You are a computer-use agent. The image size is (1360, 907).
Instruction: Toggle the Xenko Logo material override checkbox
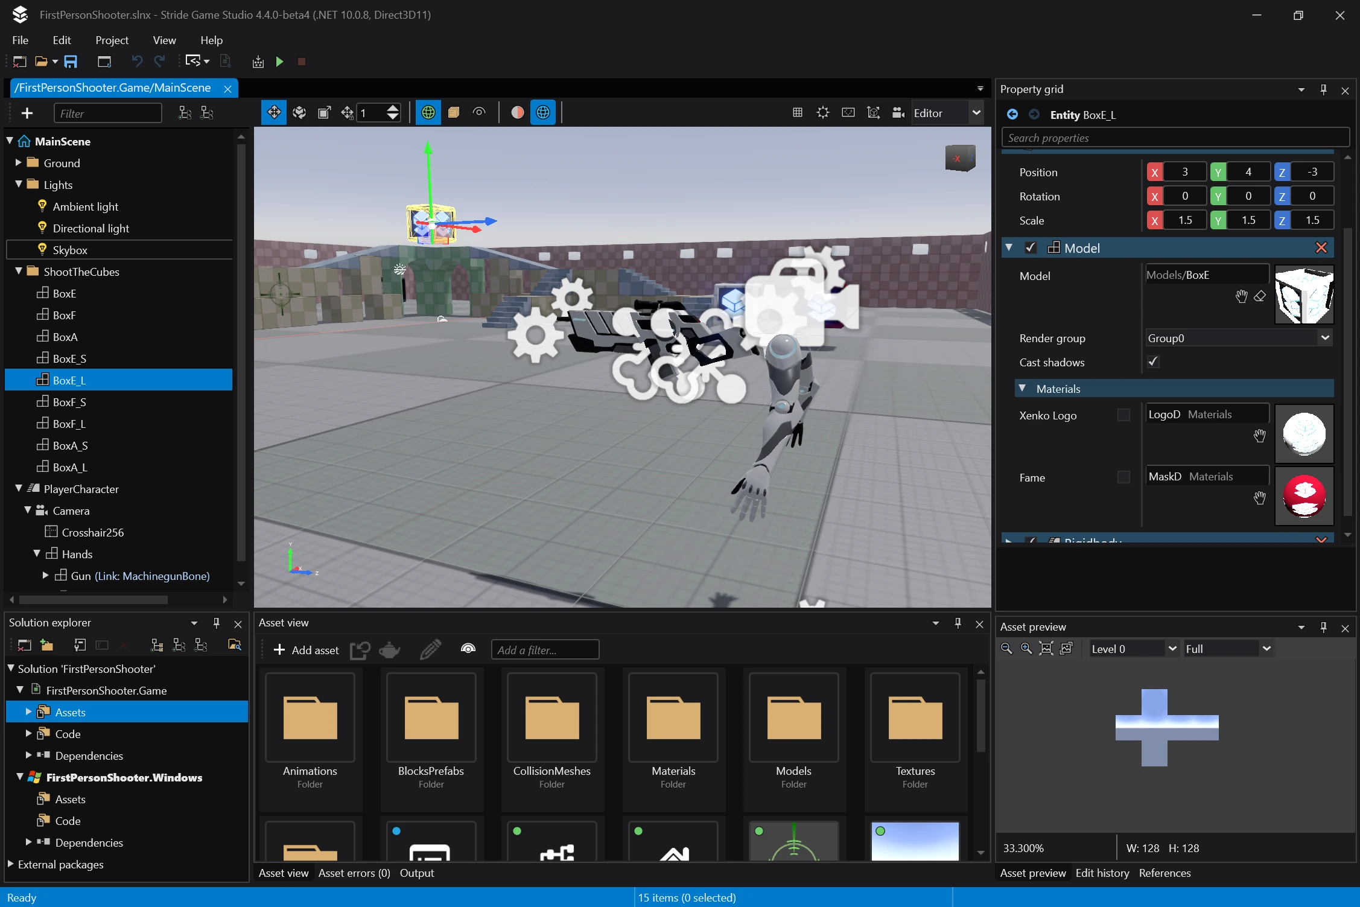tap(1123, 415)
